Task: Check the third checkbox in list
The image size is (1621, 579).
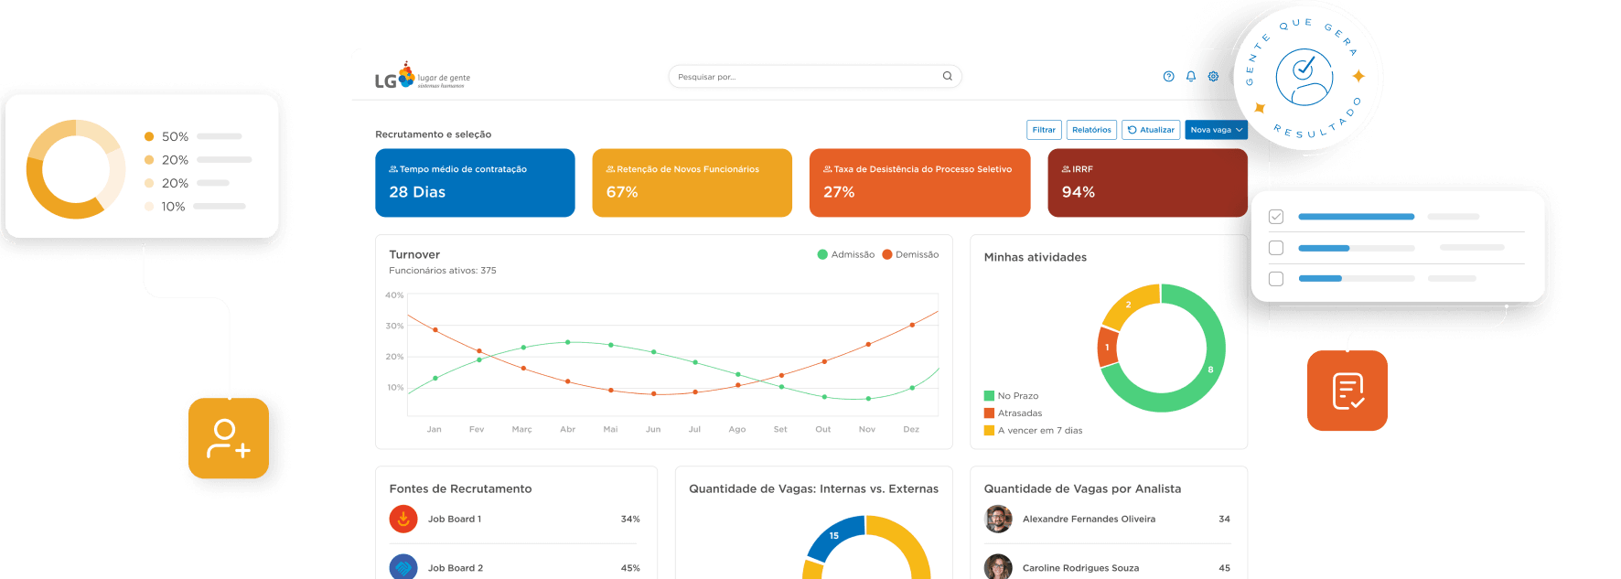Action: [x=1276, y=279]
